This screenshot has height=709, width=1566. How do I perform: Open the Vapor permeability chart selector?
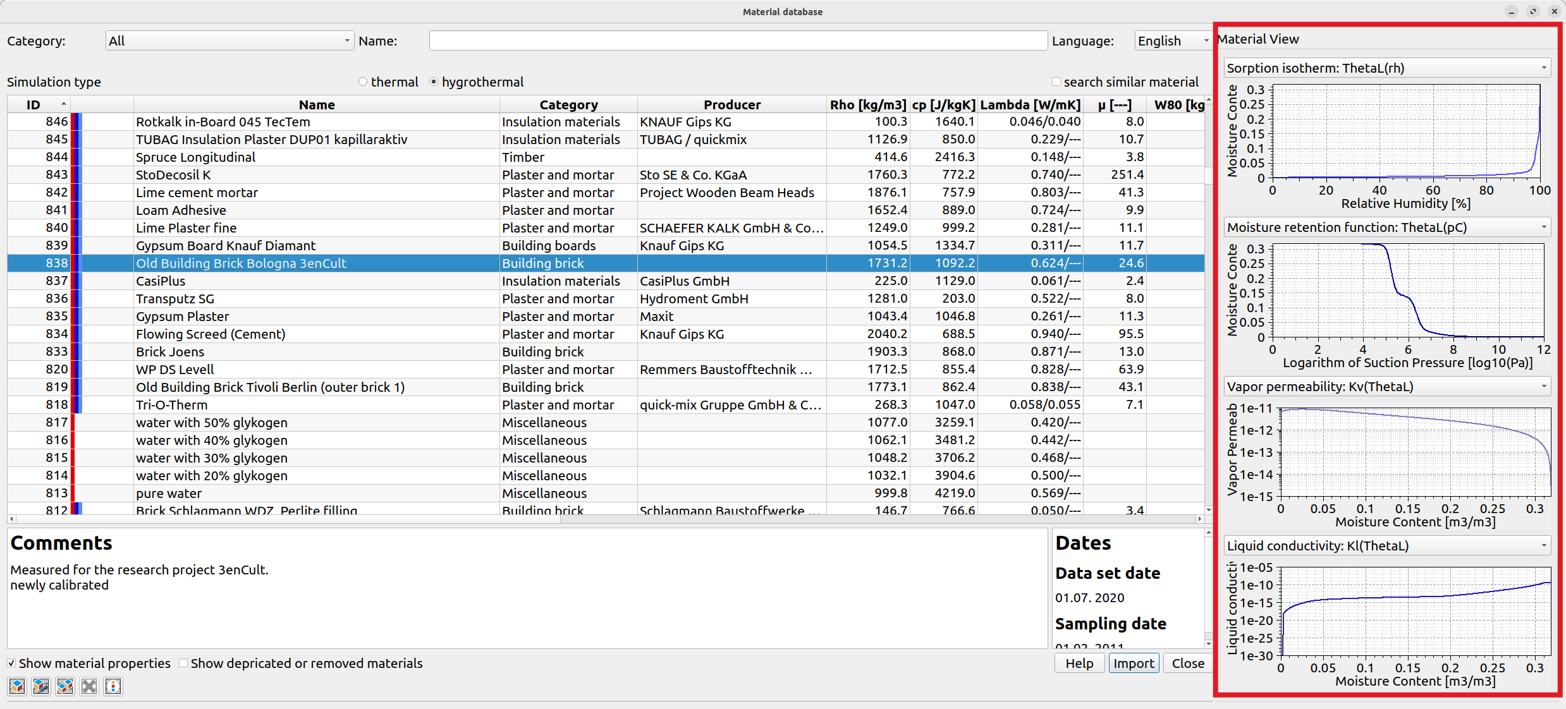(x=1387, y=386)
